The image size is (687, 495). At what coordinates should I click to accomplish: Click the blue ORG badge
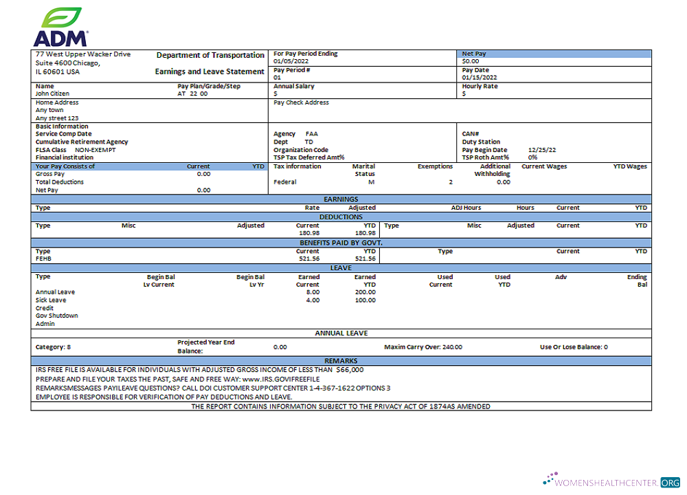(x=670, y=483)
